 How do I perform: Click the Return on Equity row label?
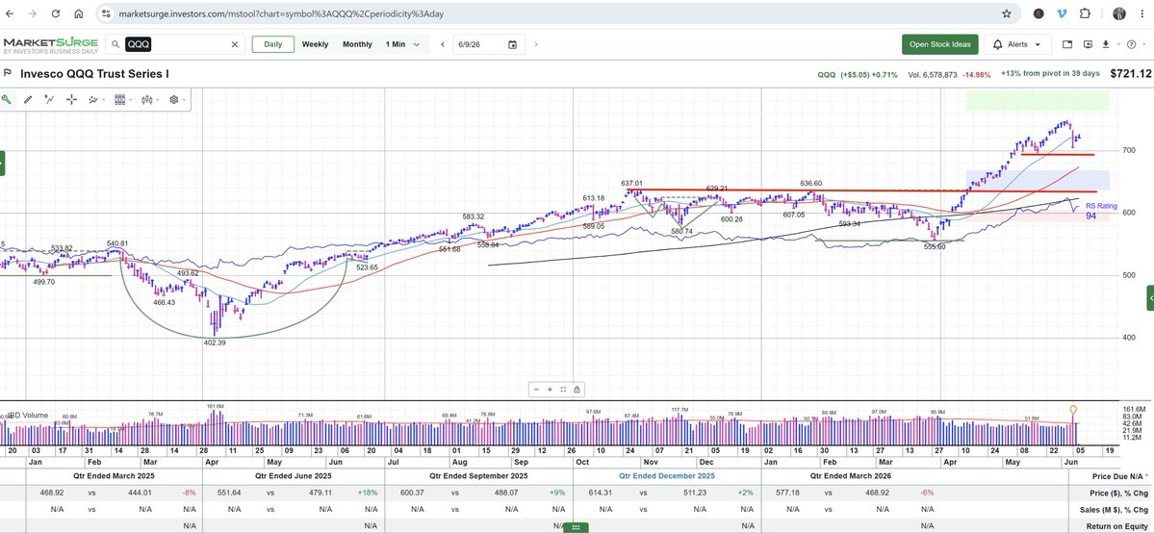point(1119,526)
